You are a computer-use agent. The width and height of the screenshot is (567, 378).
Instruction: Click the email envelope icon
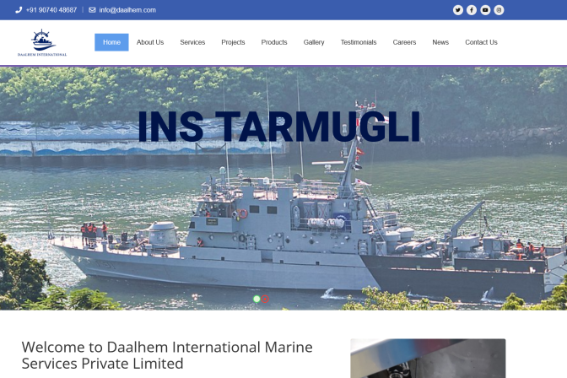92,10
